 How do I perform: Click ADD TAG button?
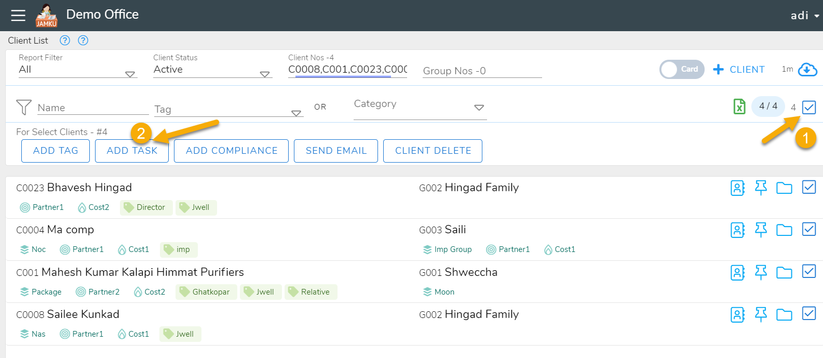click(56, 151)
